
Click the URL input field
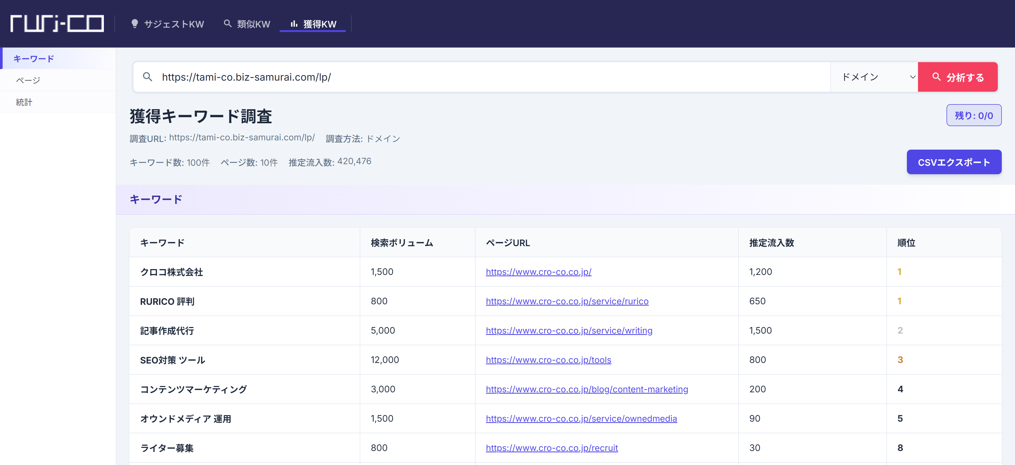coord(482,77)
